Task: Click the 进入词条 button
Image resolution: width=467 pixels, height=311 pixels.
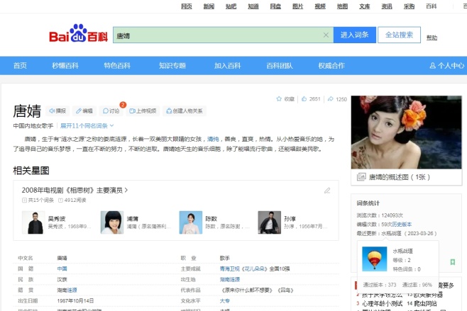Action: [x=355, y=35]
